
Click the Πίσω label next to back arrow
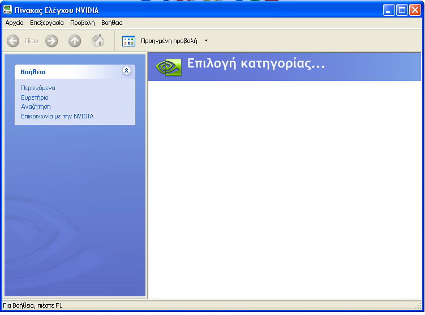coord(32,41)
